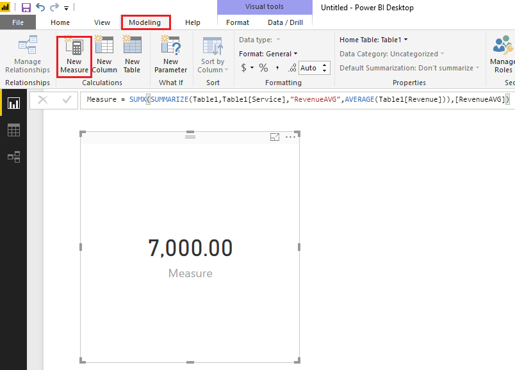This screenshot has width=515, height=370.
Task: Add a New Parameter for What If
Action: click(171, 54)
